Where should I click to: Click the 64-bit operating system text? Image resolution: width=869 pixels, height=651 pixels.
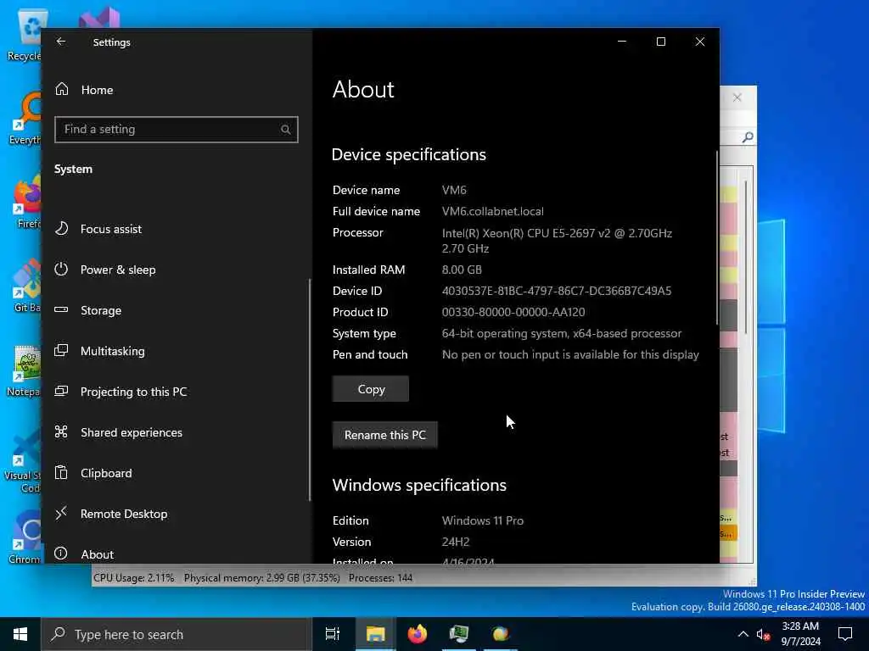pos(562,333)
